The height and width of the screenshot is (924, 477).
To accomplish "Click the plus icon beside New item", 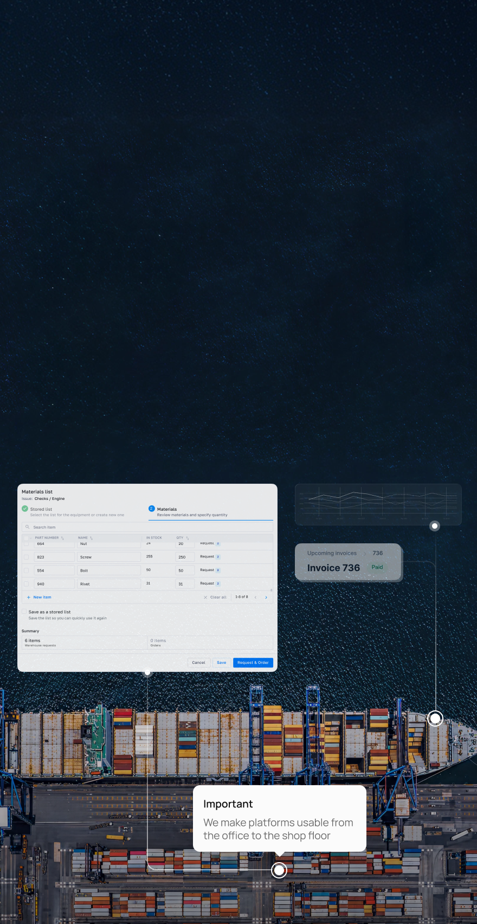I will [x=29, y=597].
